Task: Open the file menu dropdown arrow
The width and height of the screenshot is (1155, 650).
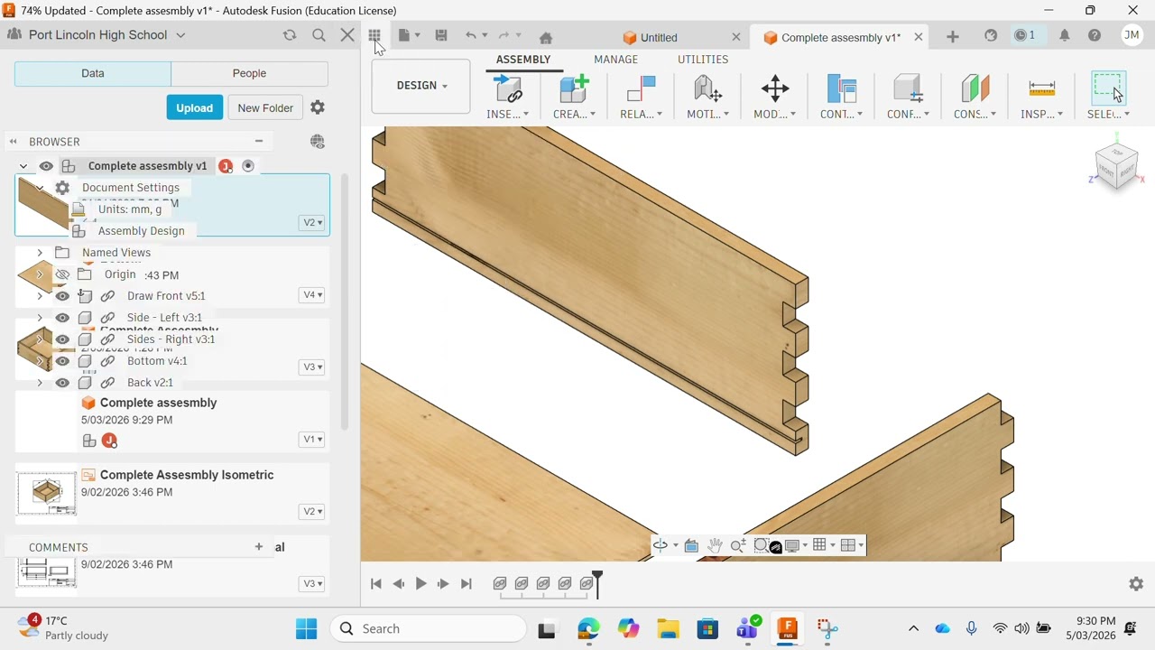Action: tap(417, 36)
